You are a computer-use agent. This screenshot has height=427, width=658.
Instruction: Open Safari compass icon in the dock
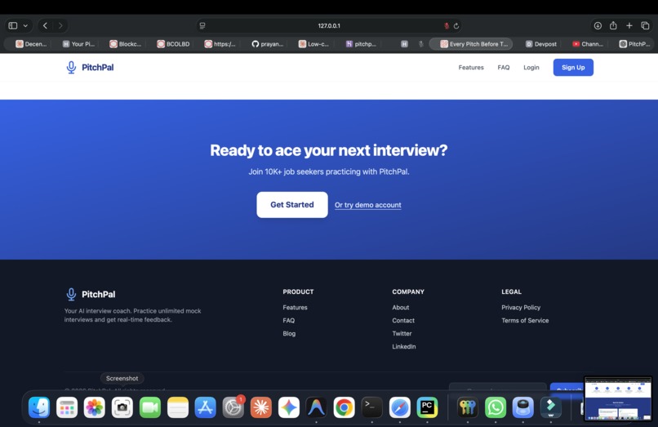point(399,407)
